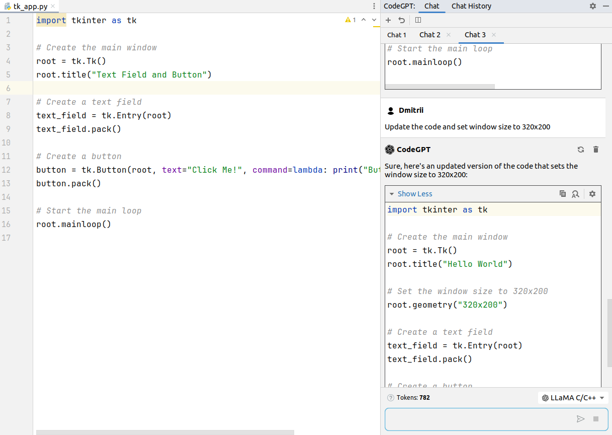Viewport: 612px width, 435px height.
Task: Switch to the Chat History tab
Action: tap(471, 6)
